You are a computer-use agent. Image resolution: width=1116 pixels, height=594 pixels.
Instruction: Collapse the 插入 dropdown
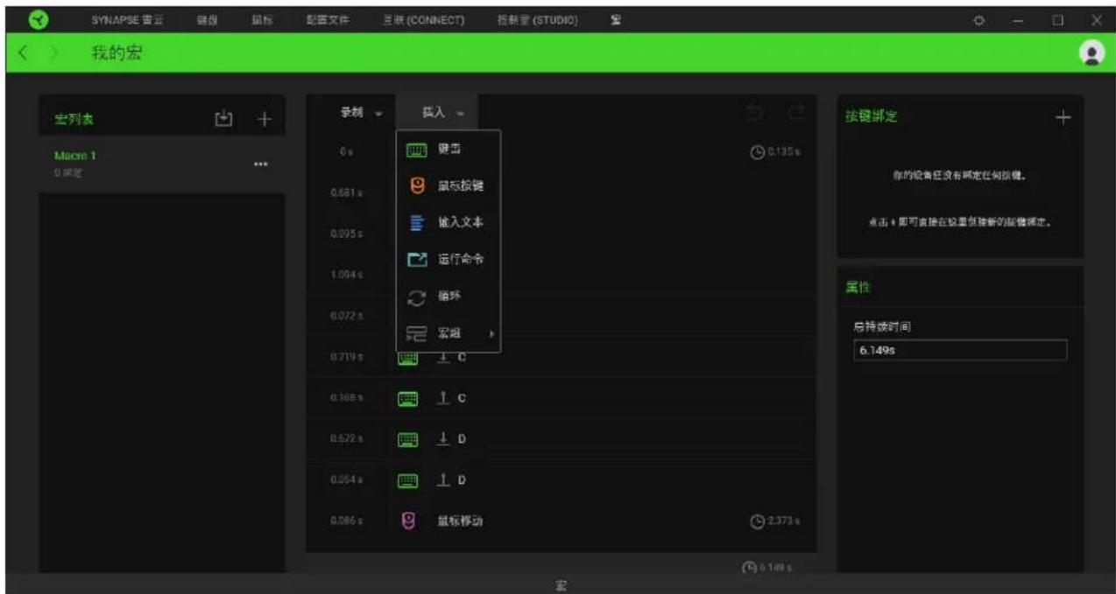(x=443, y=112)
